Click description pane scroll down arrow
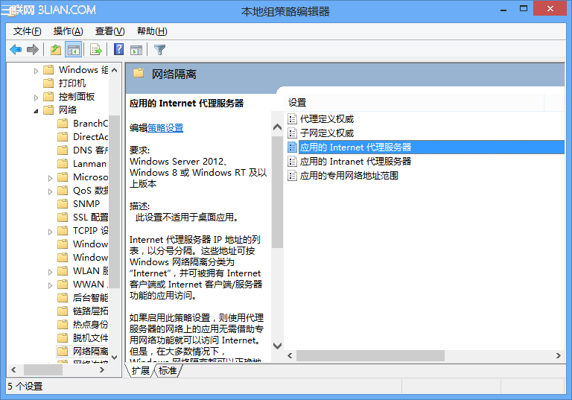 click(277, 346)
